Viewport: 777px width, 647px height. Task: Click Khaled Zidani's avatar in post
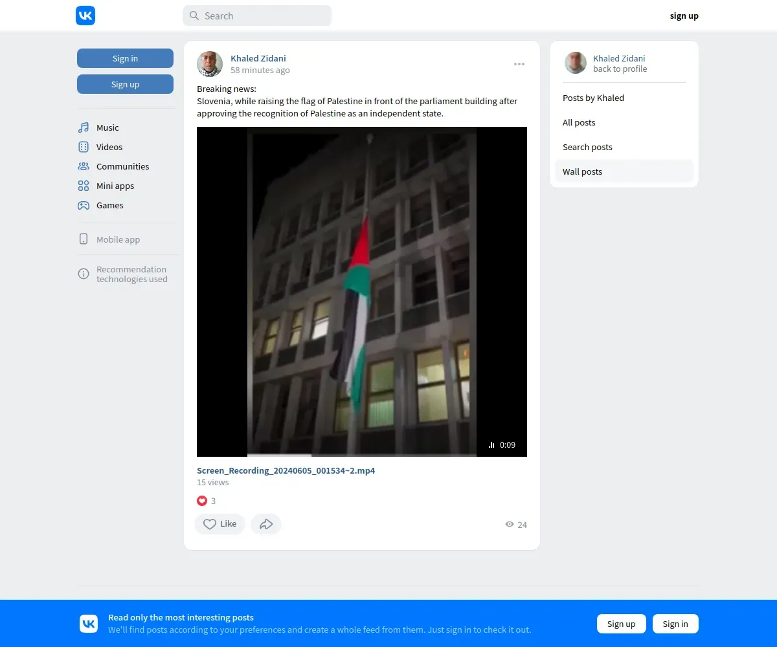point(210,64)
